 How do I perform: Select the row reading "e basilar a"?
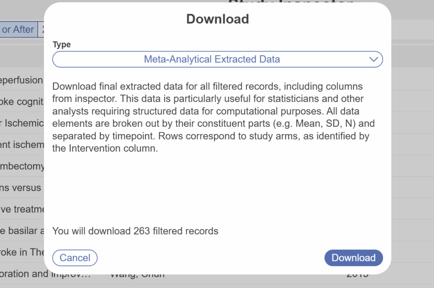coord(22,231)
